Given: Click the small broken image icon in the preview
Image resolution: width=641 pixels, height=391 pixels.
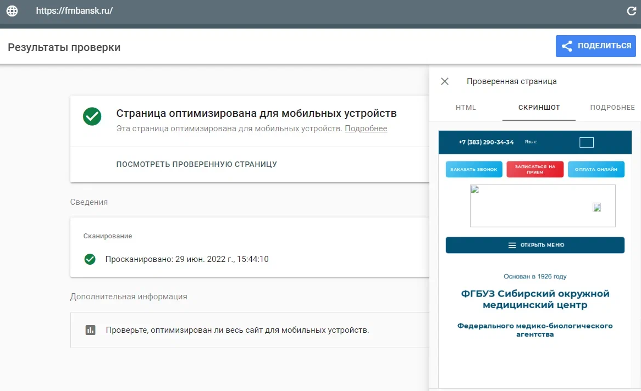Looking at the screenshot, I should pyautogui.click(x=597, y=208).
